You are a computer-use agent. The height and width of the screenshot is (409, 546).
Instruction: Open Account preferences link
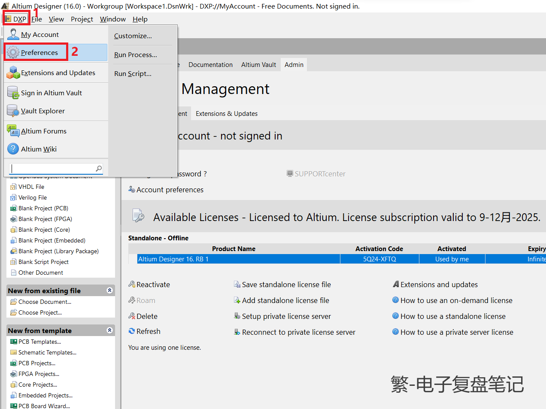tap(166, 190)
